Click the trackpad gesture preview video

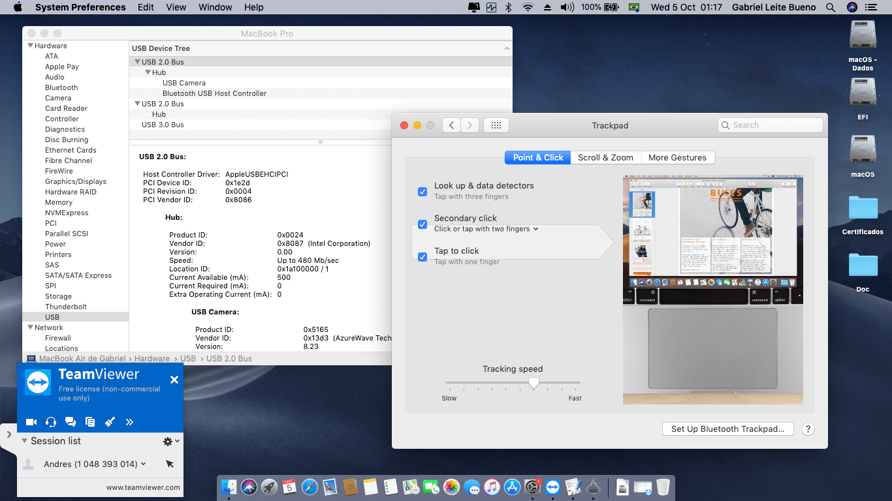point(713,290)
